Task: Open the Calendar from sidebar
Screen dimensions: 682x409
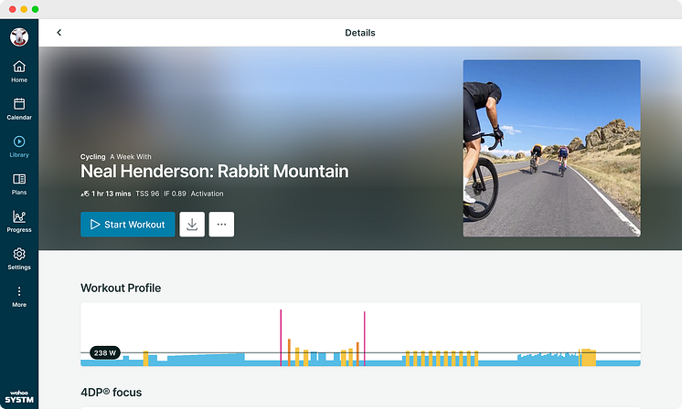Action: [x=19, y=109]
